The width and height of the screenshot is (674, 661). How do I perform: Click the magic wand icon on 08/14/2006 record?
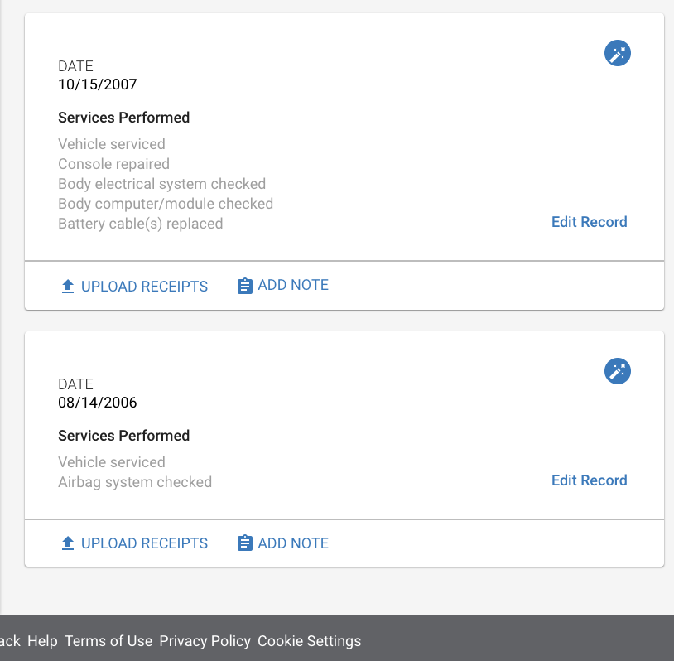[617, 371]
